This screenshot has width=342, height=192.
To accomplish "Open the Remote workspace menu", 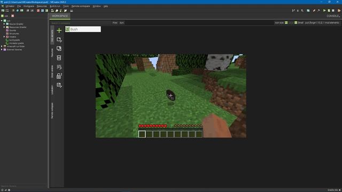I will [x=81, y=6].
